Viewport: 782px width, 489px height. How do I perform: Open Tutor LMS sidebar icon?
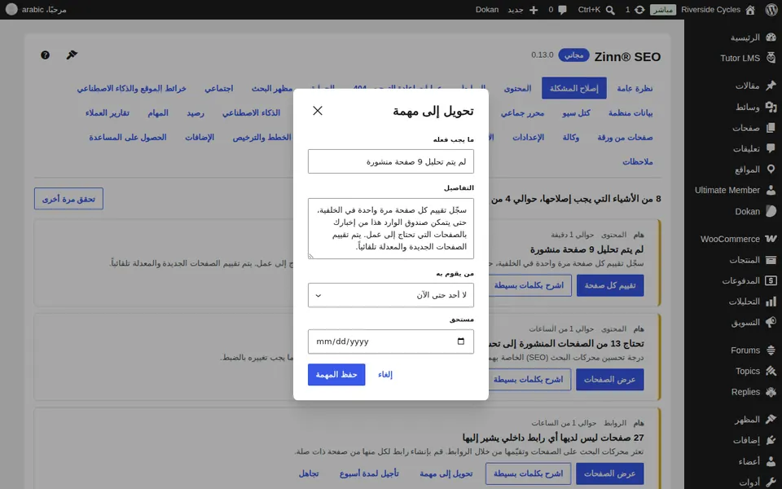[x=771, y=58]
